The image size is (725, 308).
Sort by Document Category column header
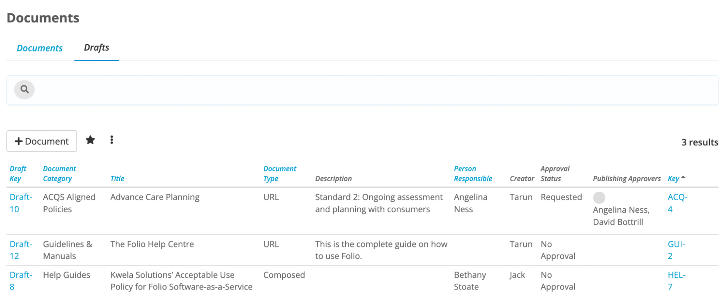pyautogui.click(x=59, y=174)
